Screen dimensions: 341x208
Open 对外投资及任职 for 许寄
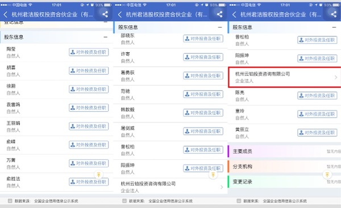[x=203, y=57]
